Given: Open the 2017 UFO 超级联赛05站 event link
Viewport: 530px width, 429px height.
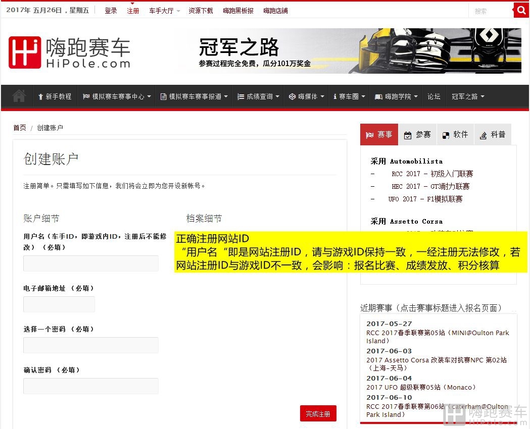Looking at the screenshot, I should [x=421, y=387].
